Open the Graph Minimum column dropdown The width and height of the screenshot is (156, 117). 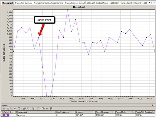pos(74,112)
